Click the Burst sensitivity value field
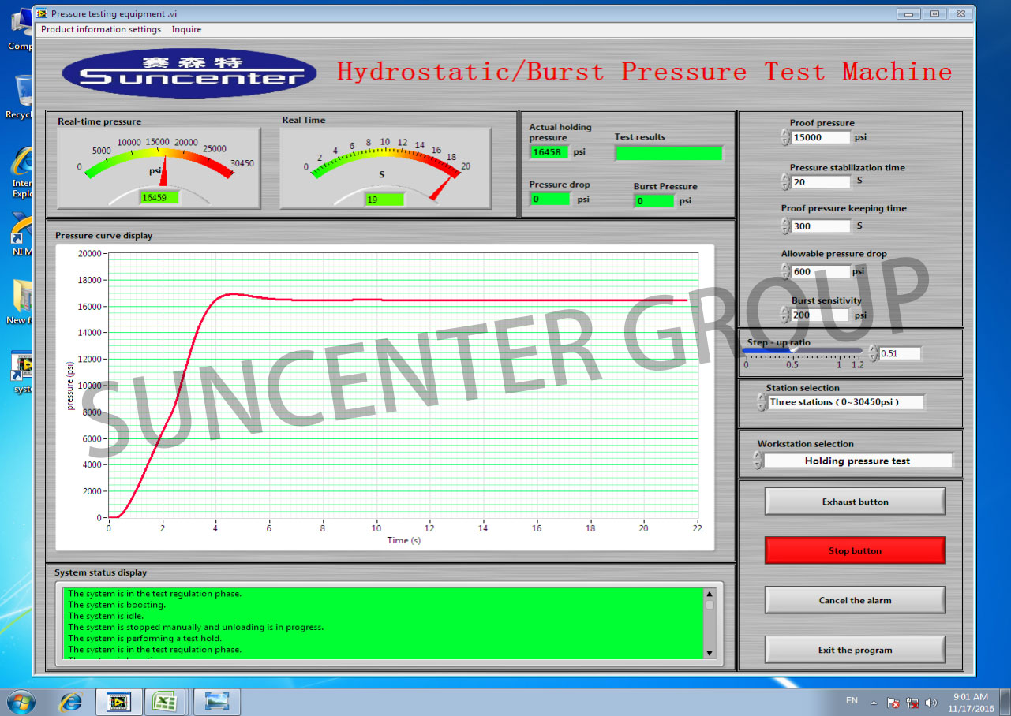 (819, 315)
